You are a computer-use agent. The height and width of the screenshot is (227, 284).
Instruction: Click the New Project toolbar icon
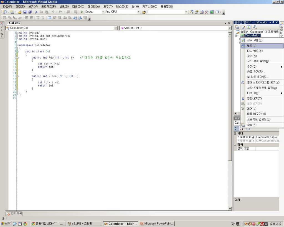click(5, 12)
